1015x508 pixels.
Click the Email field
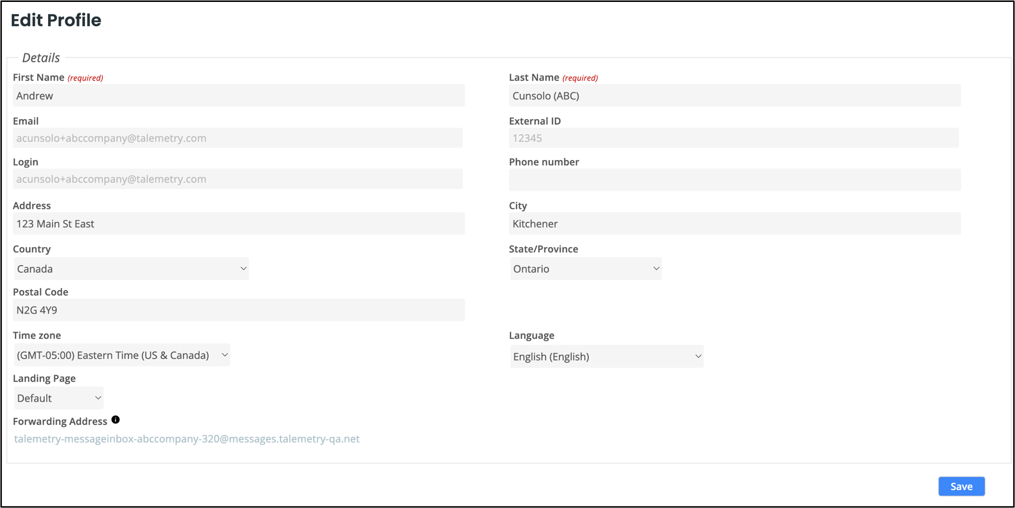[x=238, y=138]
